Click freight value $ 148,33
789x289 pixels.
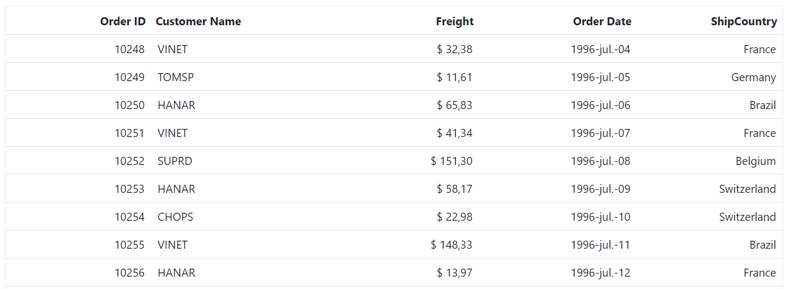pos(451,245)
